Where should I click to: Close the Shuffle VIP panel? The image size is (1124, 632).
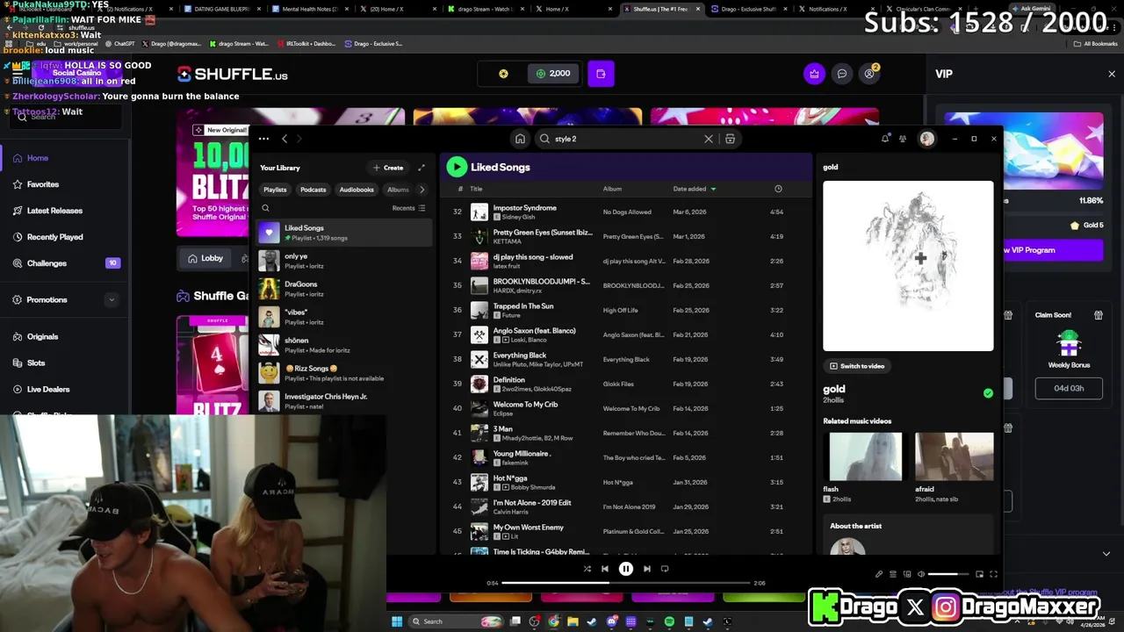tap(1112, 74)
